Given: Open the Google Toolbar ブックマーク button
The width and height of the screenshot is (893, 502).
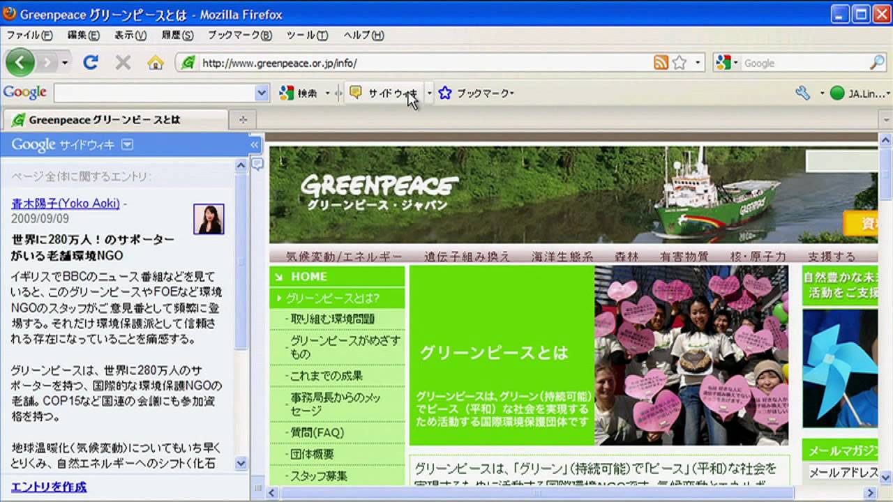Looking at the screenshot, I should [x=476, y=93].
